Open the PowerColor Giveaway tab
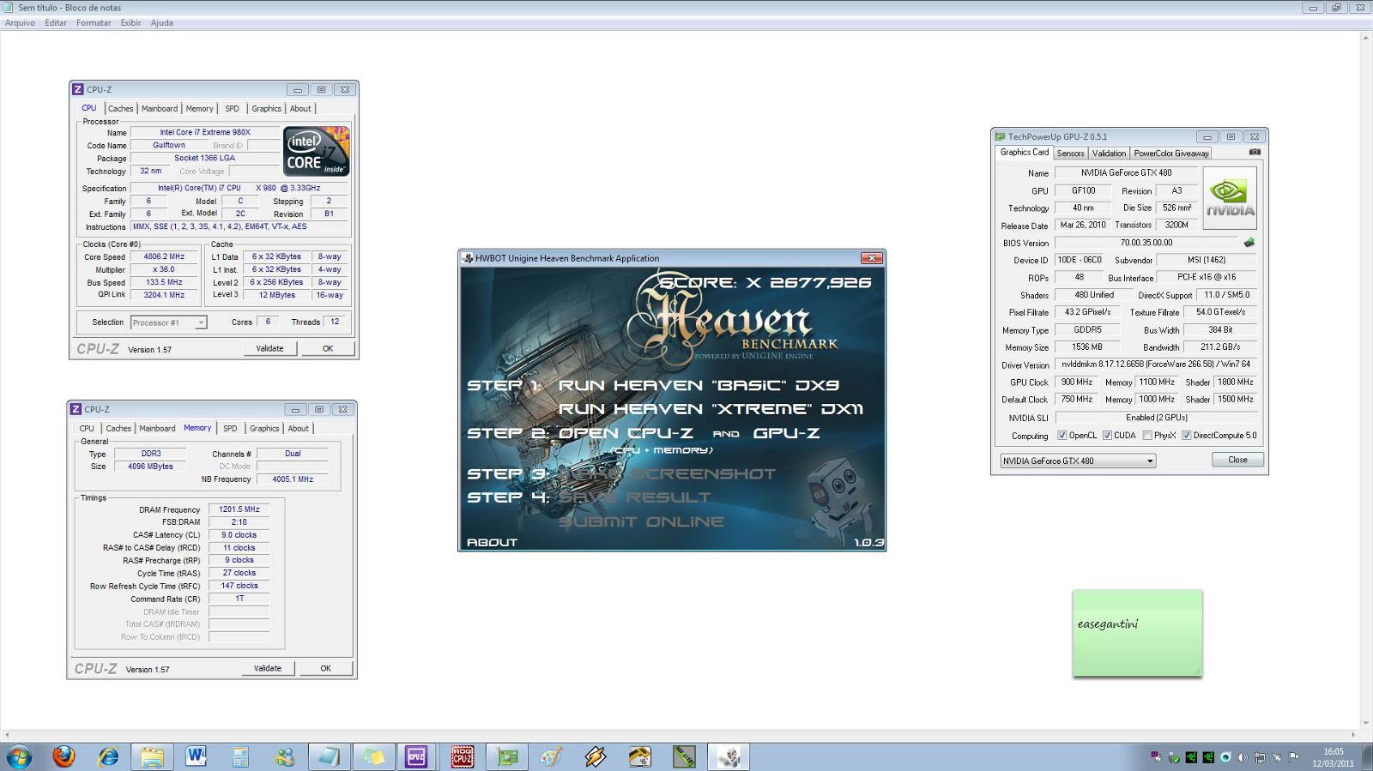This screenshot has width=1373, height=771. (1171, 153)
